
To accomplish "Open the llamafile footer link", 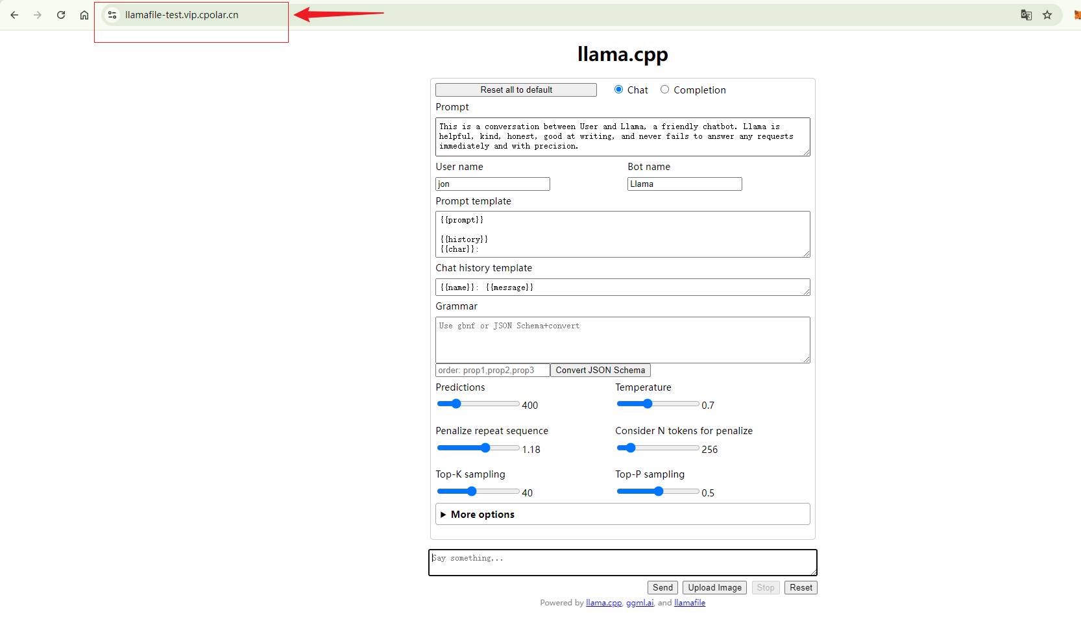I will tap(690, 603).
